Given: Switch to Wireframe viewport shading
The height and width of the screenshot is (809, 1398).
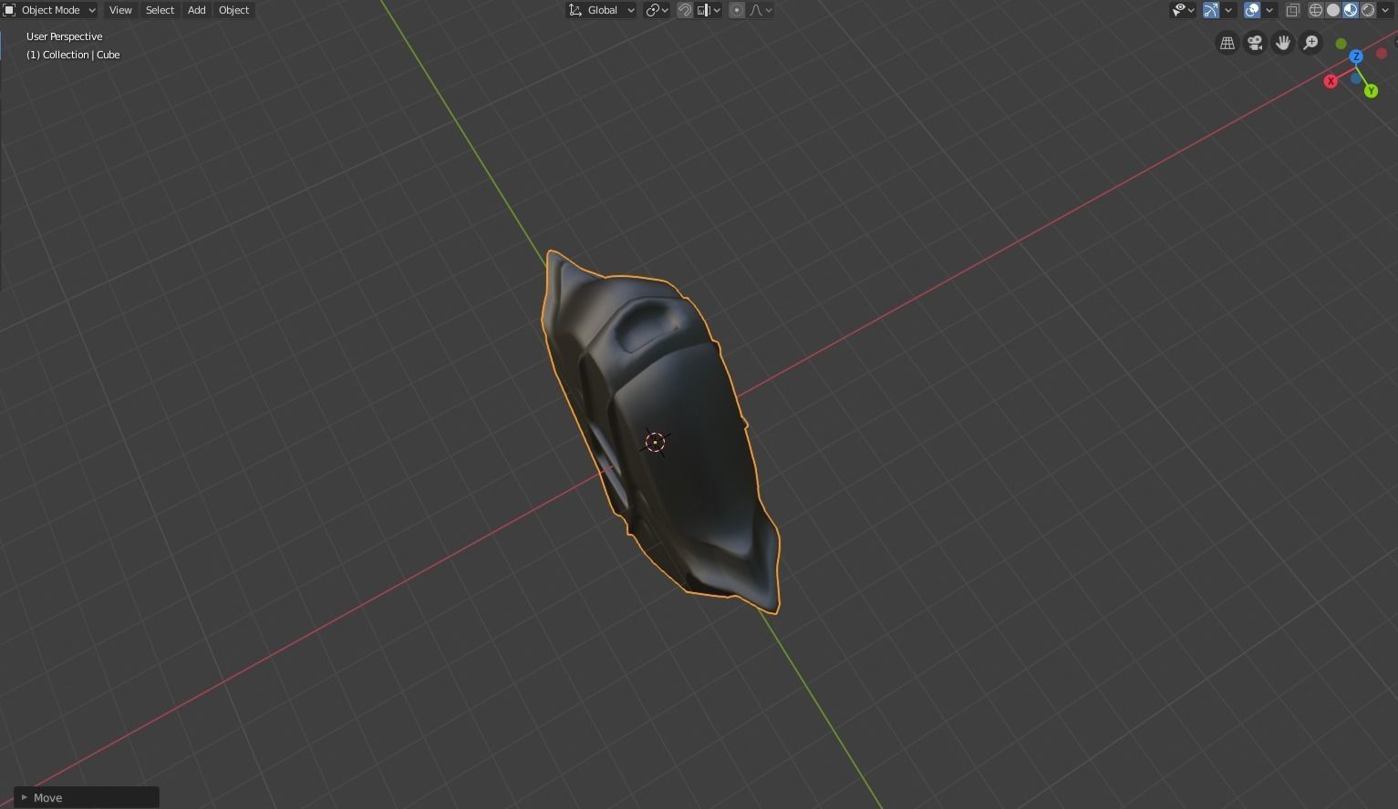Looking at the screenshot, I should tap(1315, 10).
